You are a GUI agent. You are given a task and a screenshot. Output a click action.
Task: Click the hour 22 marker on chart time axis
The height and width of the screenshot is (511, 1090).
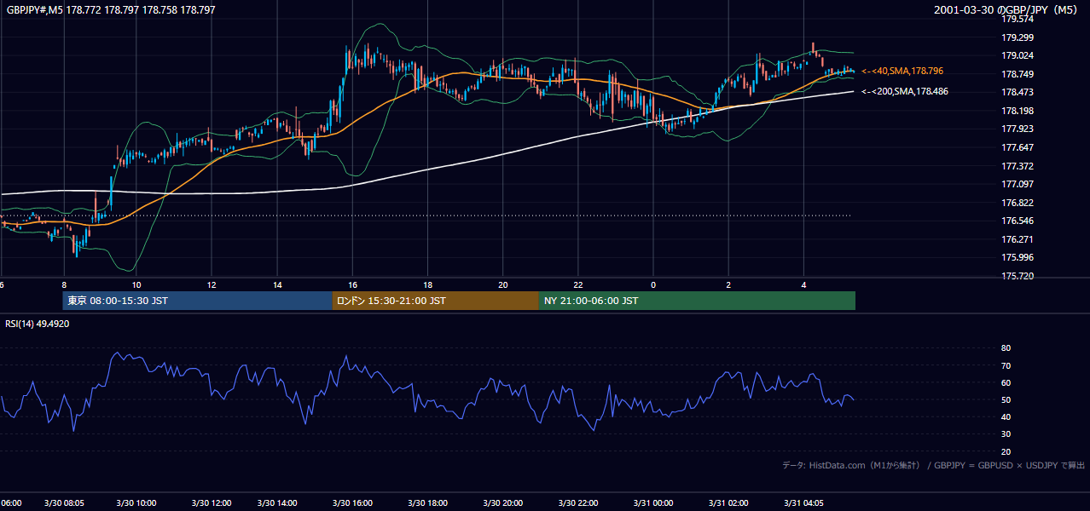(x=578, y=284)
